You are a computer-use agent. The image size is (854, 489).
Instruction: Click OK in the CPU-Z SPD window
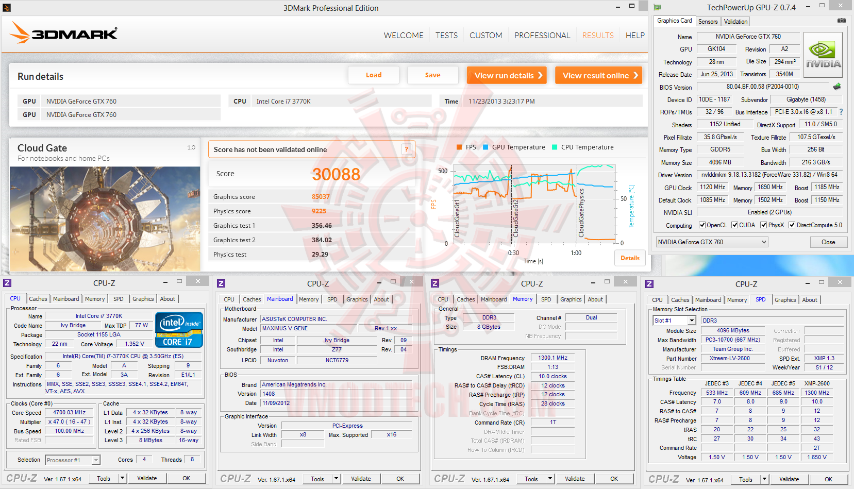828,479
